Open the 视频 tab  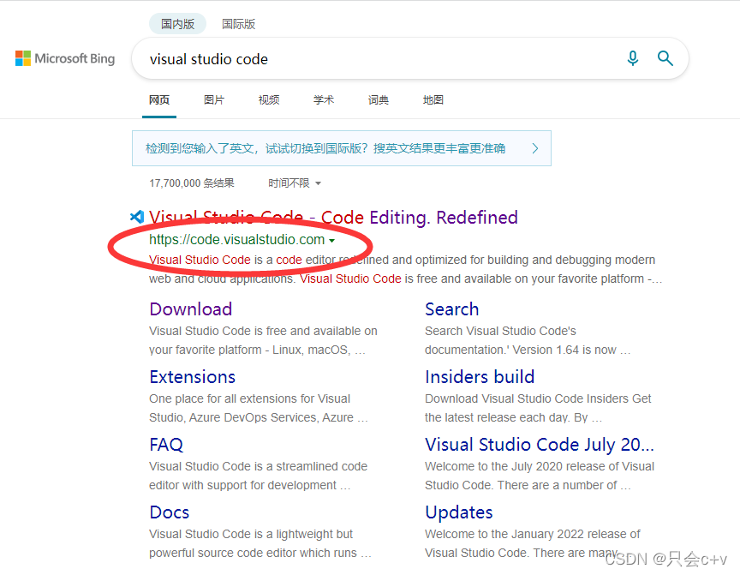tap(269, 99)
